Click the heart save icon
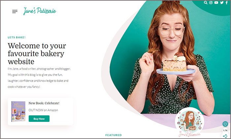The width and height of the screenshot is (231, 139). click(x=225, y=124)
